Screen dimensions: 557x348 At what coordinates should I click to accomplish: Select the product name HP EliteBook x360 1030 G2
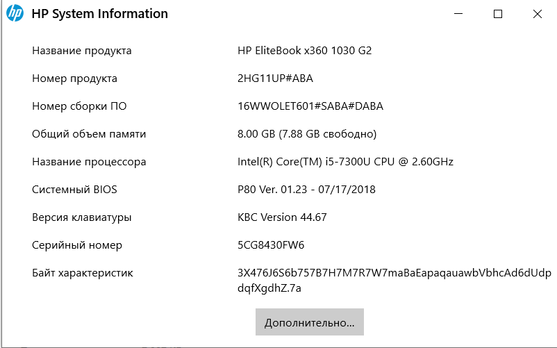(309, 51)
